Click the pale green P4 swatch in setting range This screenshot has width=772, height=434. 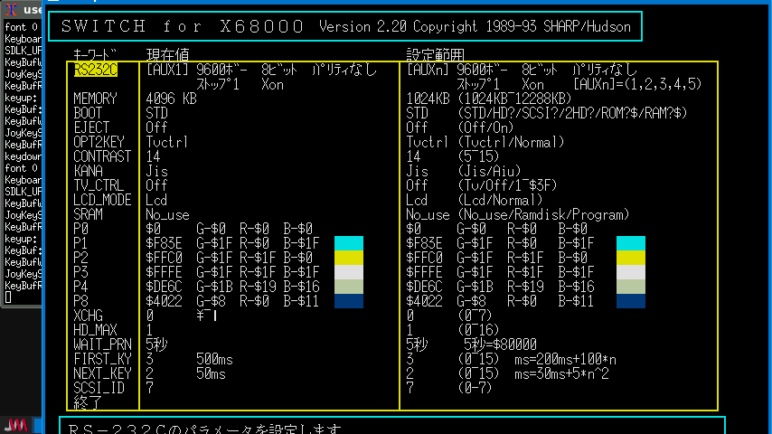(631, 287)
